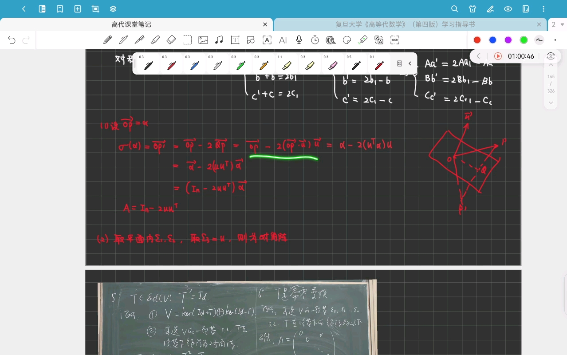The height and width of the screenshot is (355, 567).
Task: Open the music note audio tool
Action: [219, 40]
